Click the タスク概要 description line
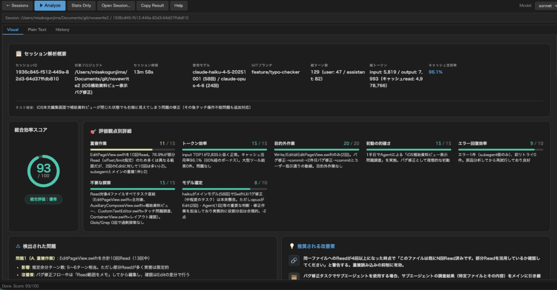This screenshot has width=557, height=290. pos(133,107)
